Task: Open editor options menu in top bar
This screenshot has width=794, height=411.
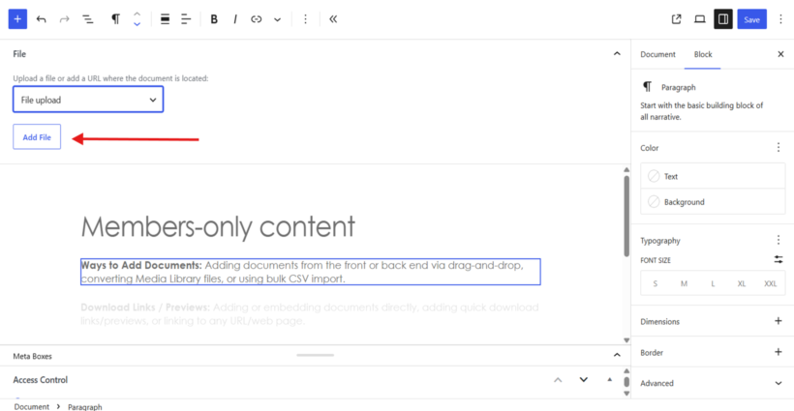Action: coord(780,19)
